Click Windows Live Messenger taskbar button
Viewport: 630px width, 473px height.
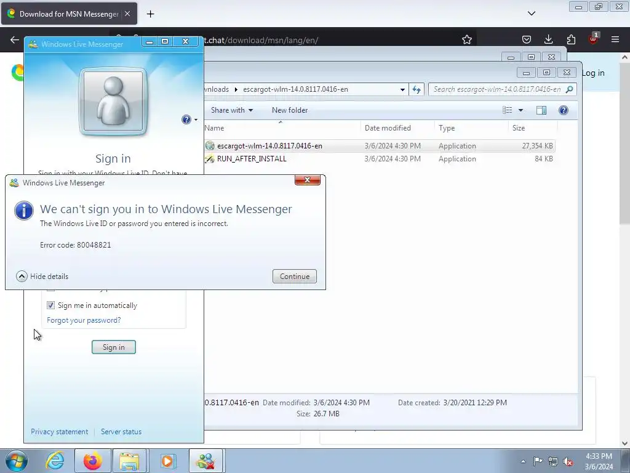click(x=205, y=461)
